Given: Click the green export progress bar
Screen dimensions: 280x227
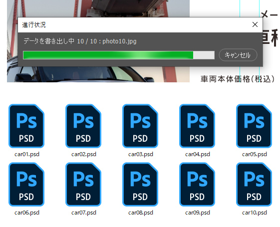Looking at the screenshot, I should (119, 55).
